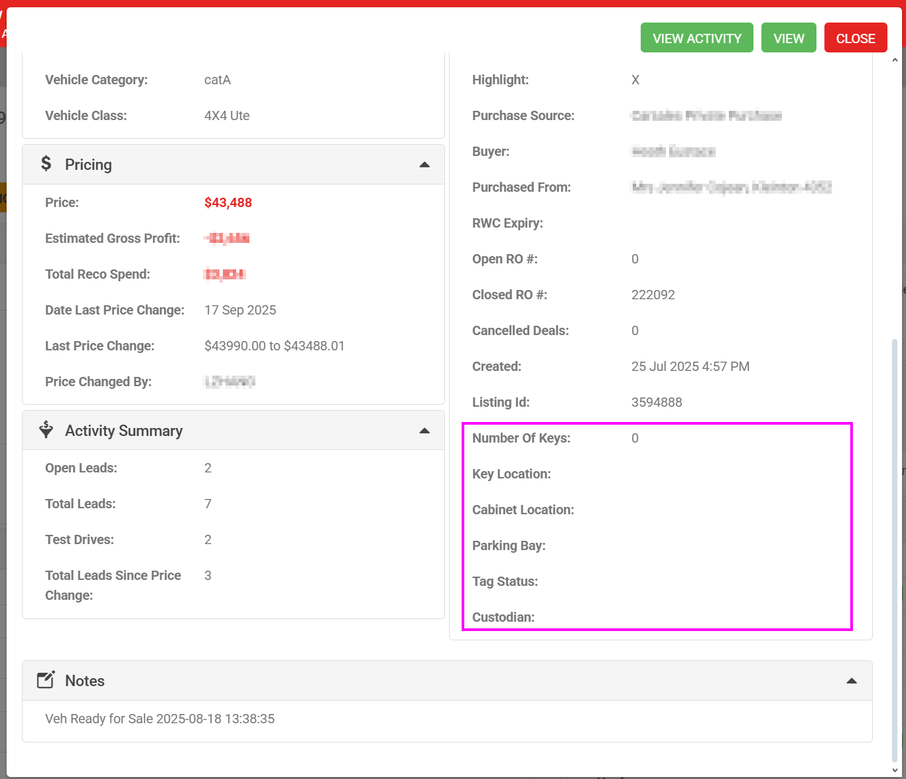Collapse the Activity Summary section arrow
This screenshot has height=779, width=906.
424,431
